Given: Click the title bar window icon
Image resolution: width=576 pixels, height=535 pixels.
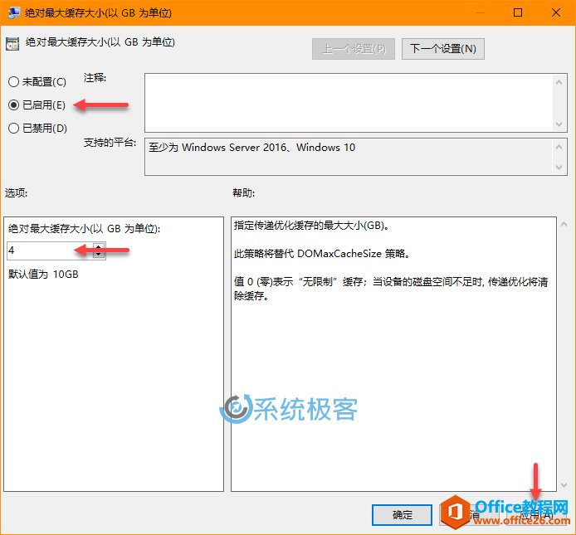Looking at the screenshot, I should point(13,12).
